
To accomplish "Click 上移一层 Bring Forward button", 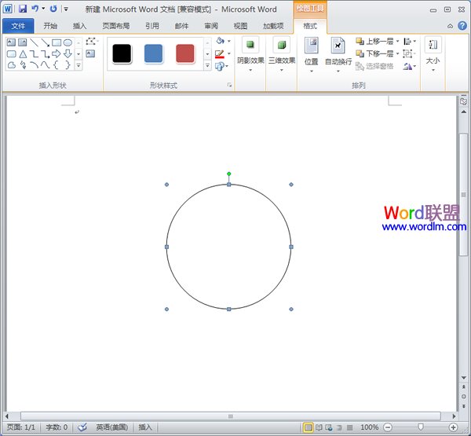I will click(x=375, y=41).
